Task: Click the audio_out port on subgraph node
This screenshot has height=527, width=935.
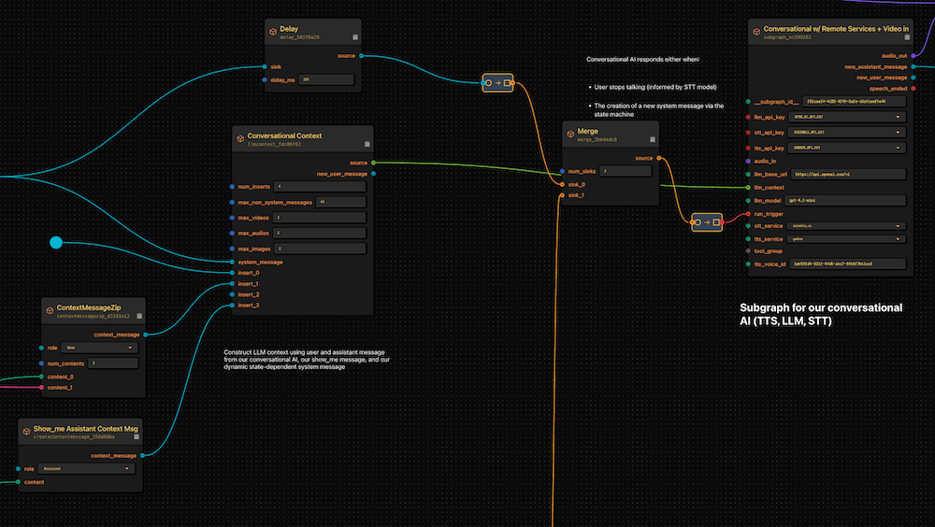Action: 912,55
